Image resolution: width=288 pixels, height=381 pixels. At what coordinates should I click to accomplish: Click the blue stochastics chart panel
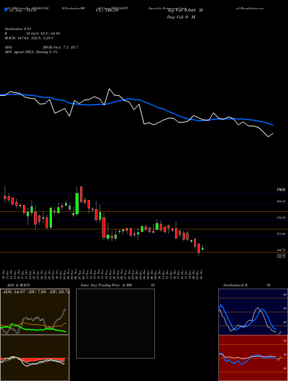(253, 312)
